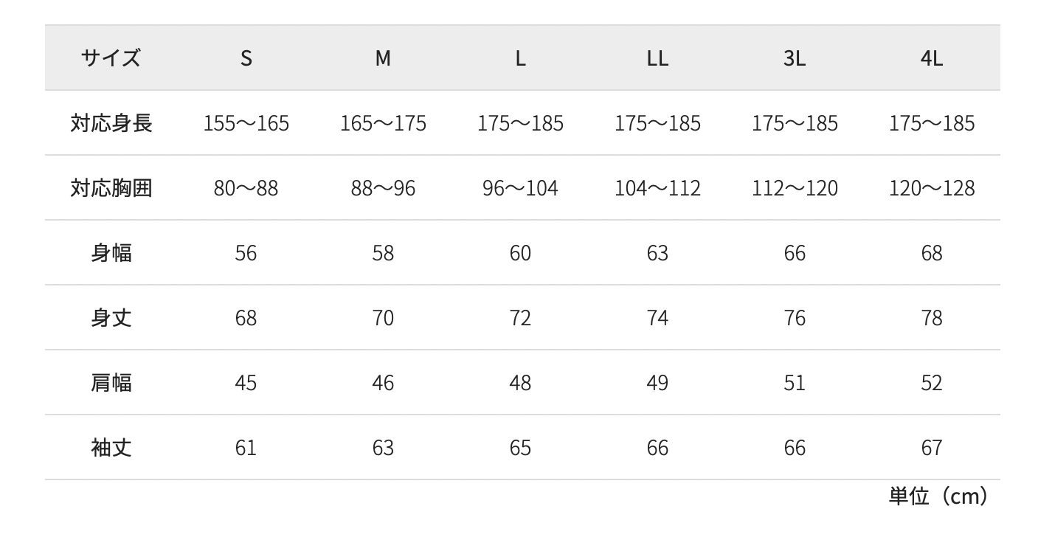Click the サイズ header cell
The image size is (1038, 537).
click(x=111, y=58)
